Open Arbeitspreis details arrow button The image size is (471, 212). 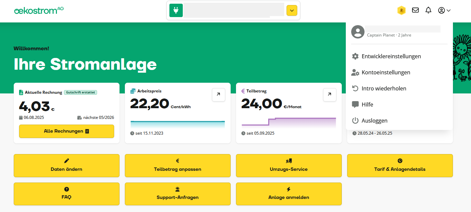click(x=219, y=95)
